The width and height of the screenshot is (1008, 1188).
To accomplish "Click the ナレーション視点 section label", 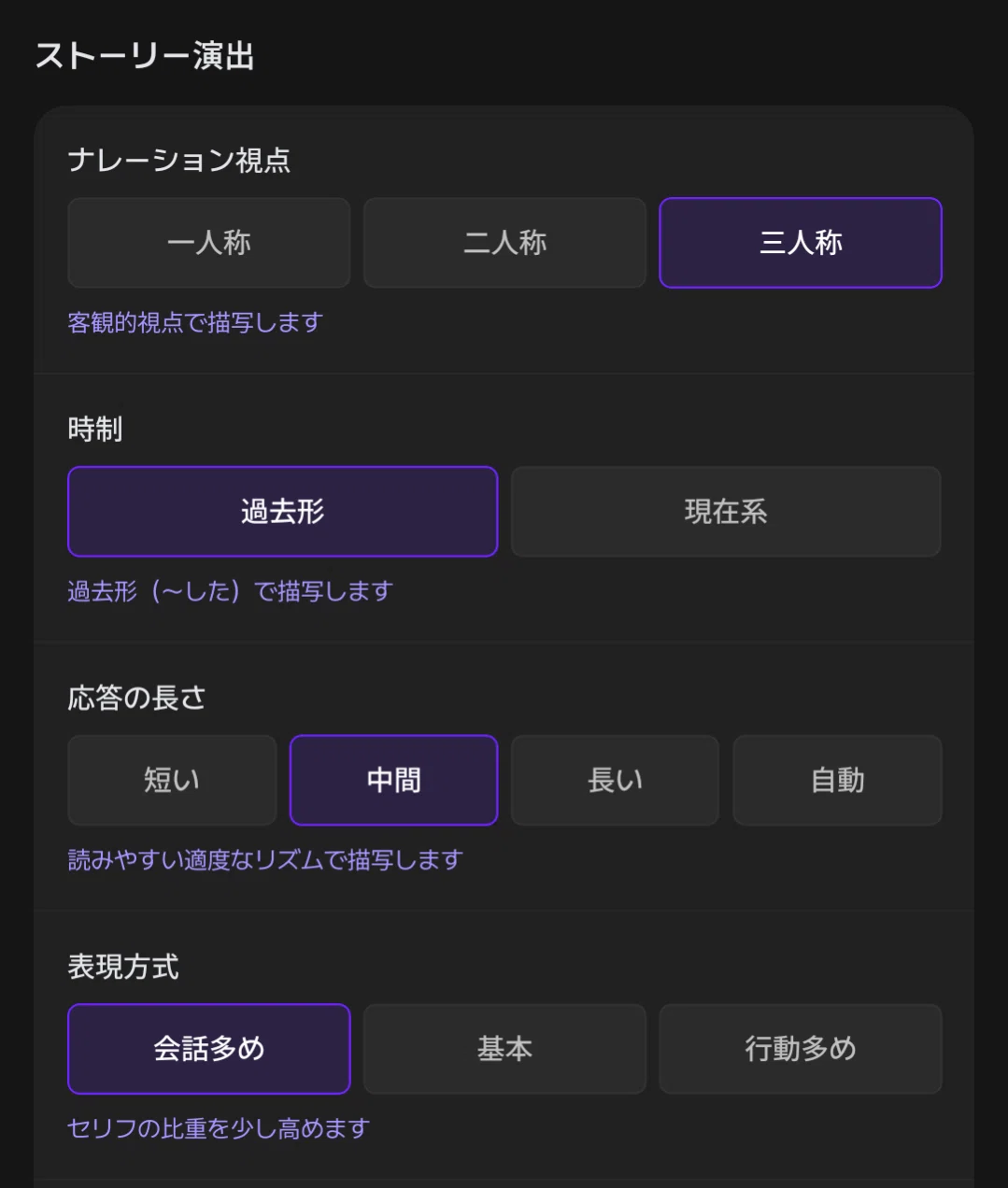I will click(179, 160).
